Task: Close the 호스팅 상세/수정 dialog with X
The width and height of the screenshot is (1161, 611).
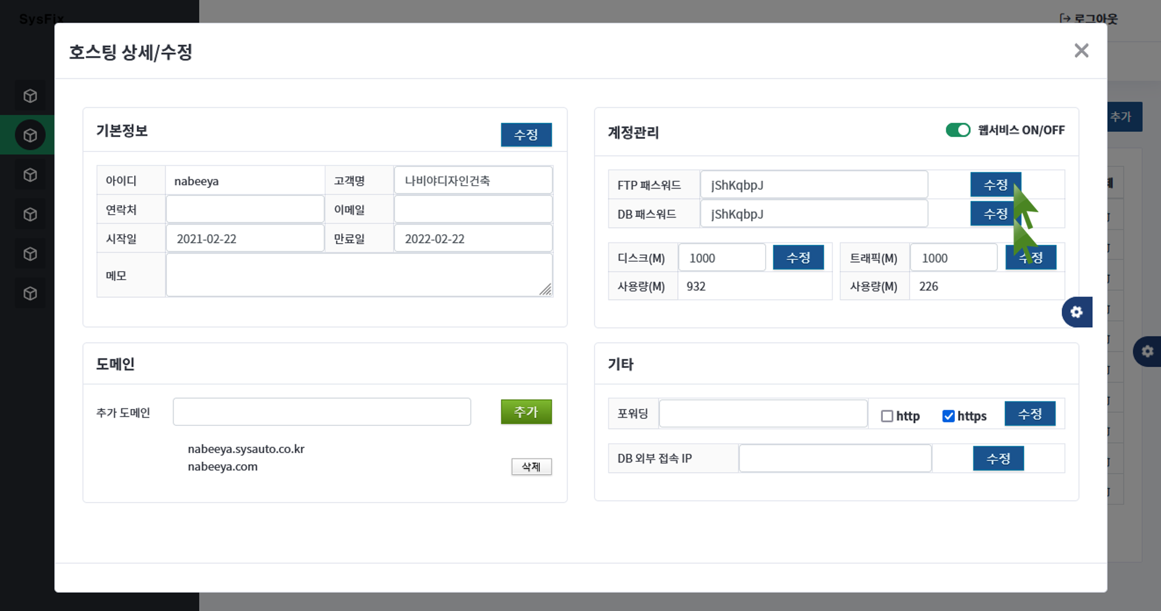Action: [1081, 51]
